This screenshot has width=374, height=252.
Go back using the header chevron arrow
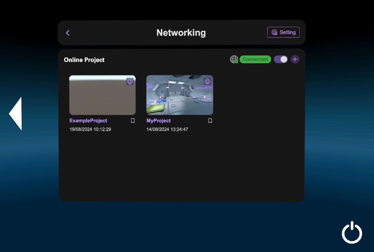coord(68,33)
